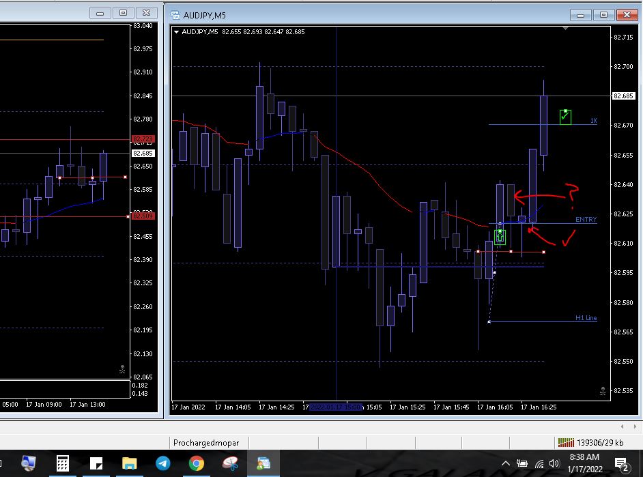
Task: Open the notification center with 2 alerts
Action: [x=621, y=464]
